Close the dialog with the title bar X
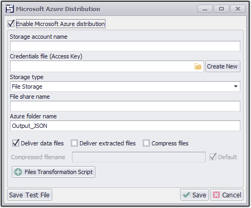Screen dimensions: 251x208 [x=238, y=9]
